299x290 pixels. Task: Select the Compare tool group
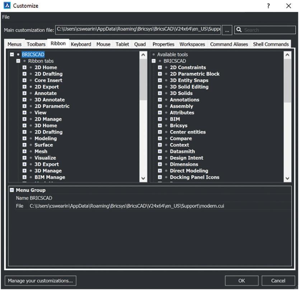pos(181,138)
